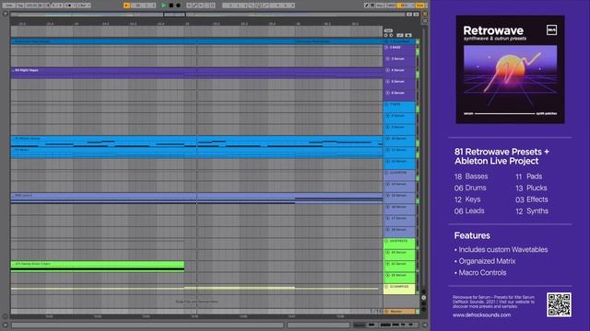Click the Retrowave cover artwork
This screenshot has width=590, height=331.
click(510, 70)
